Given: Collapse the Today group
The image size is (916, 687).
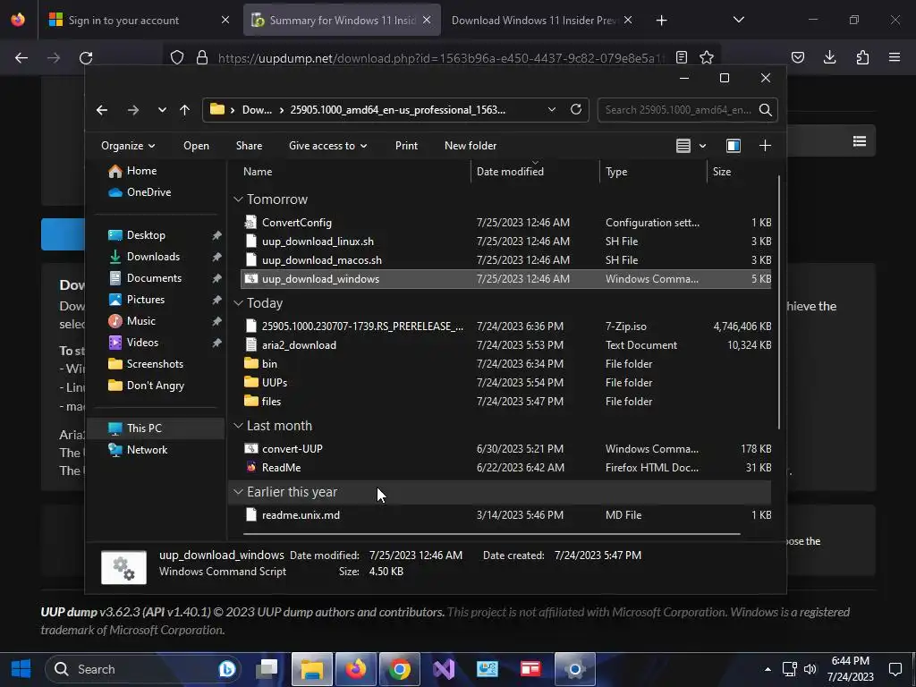Looking at the screenshot, I should (238, 303).
